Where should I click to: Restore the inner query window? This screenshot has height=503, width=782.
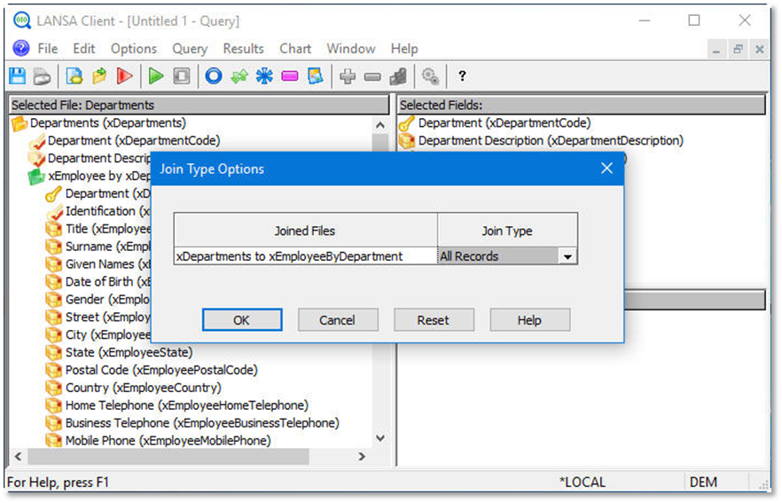(738, 49)
